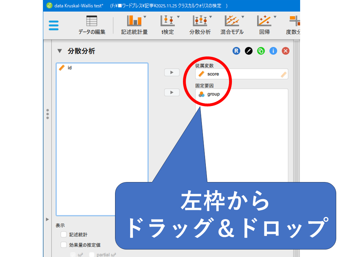The width and height of the screenshot is (343, 257).
Task: Open the 回帰 toolbar menu
Action: pyautogui.click(x=264, y=25)
